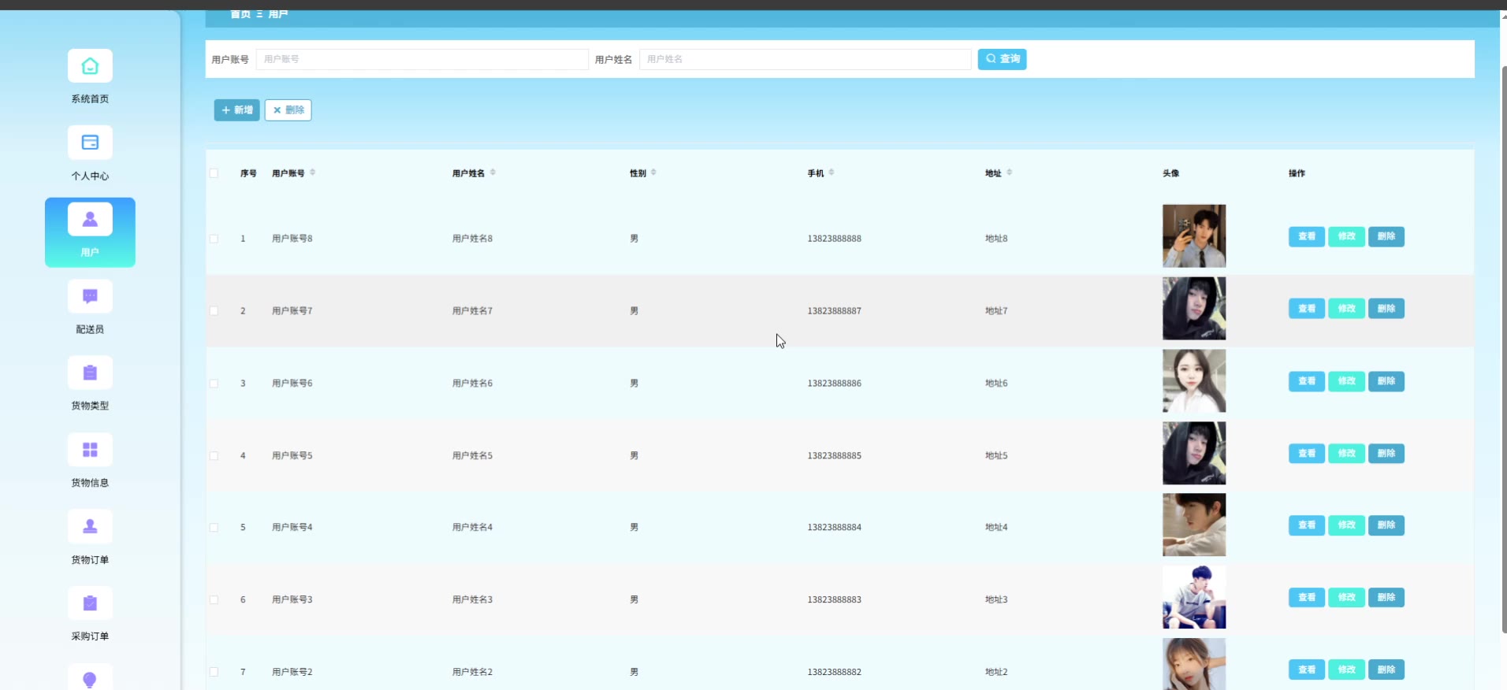Click the 新增 button to add a user
This screenshot has height=690, width=1507.
click(236, 110)
